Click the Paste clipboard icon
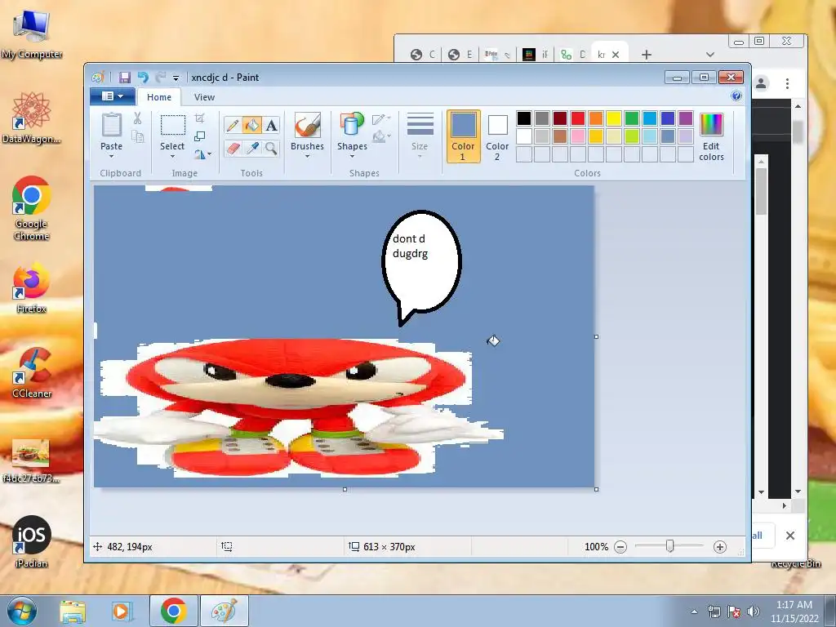The width and height of the screenshot is (836, 627). click(111, 125)
